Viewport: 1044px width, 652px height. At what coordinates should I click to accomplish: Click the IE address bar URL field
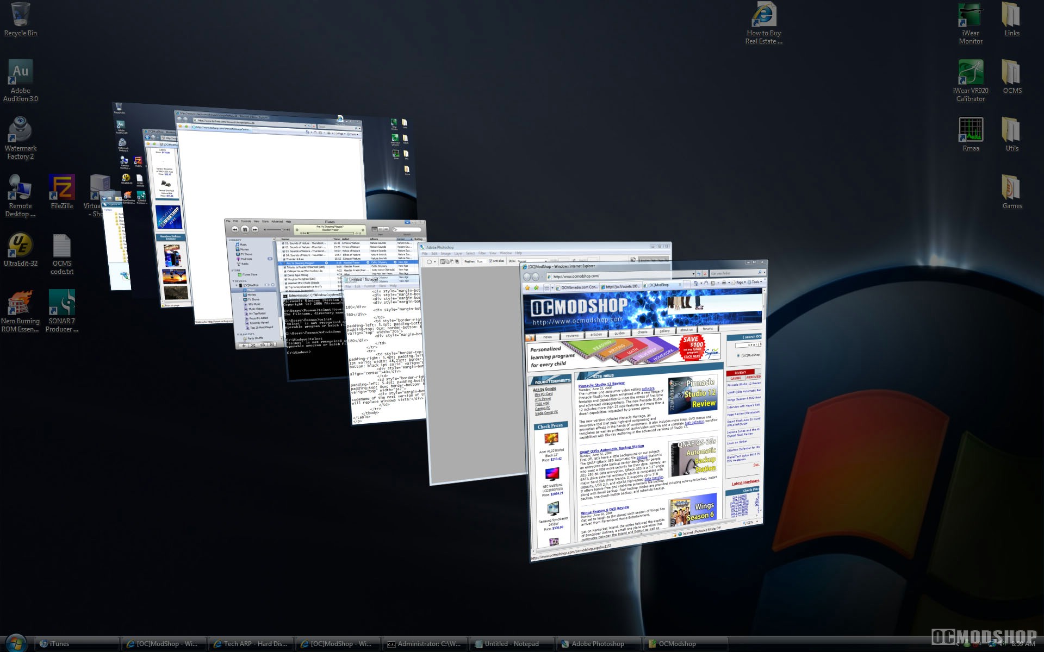[620, 275]
